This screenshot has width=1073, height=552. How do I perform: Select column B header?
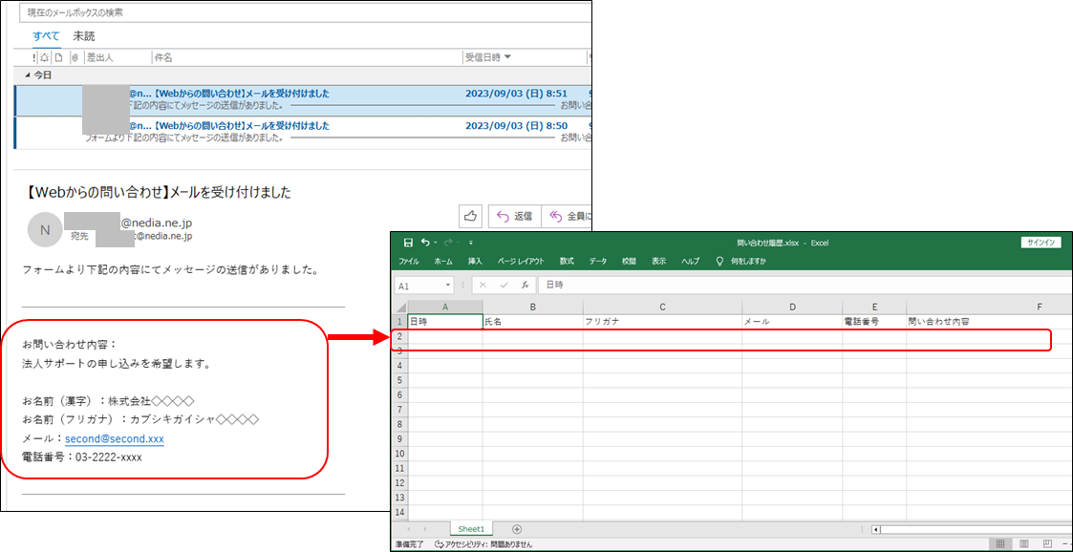tap(533, 308)
